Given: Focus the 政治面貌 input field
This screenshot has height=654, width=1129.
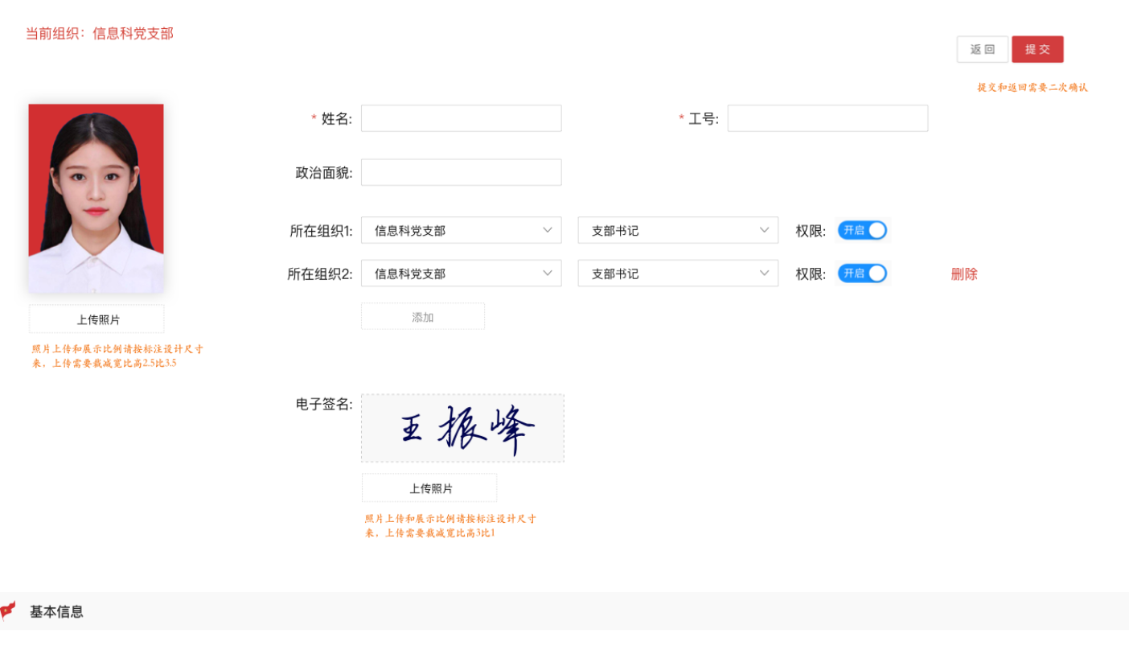Looking at the screenshot, I should point(461,172).
